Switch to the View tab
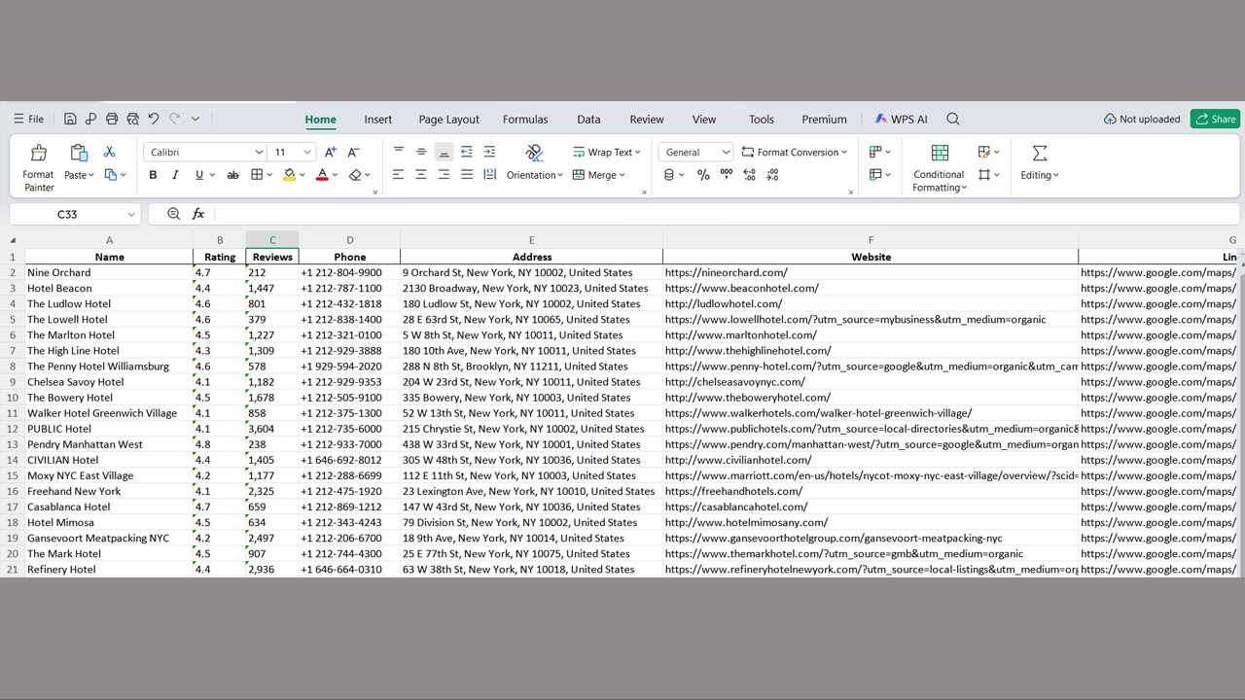Screen dimensions: 1245x700 pyautogui.click(x=704, y=119)
